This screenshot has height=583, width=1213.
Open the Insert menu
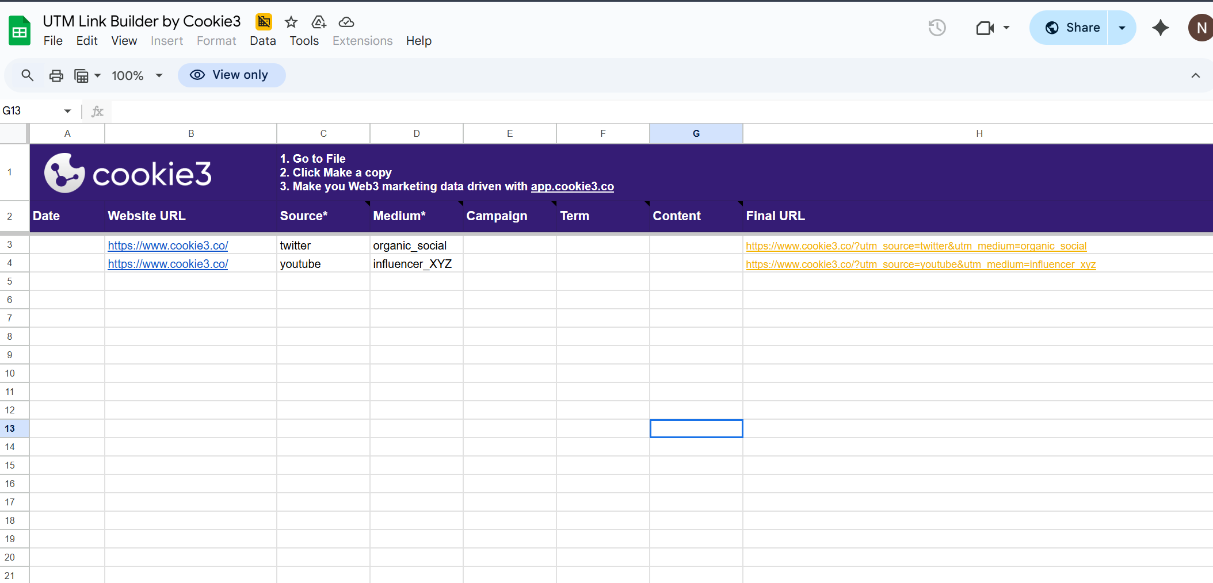pos(167,41)
